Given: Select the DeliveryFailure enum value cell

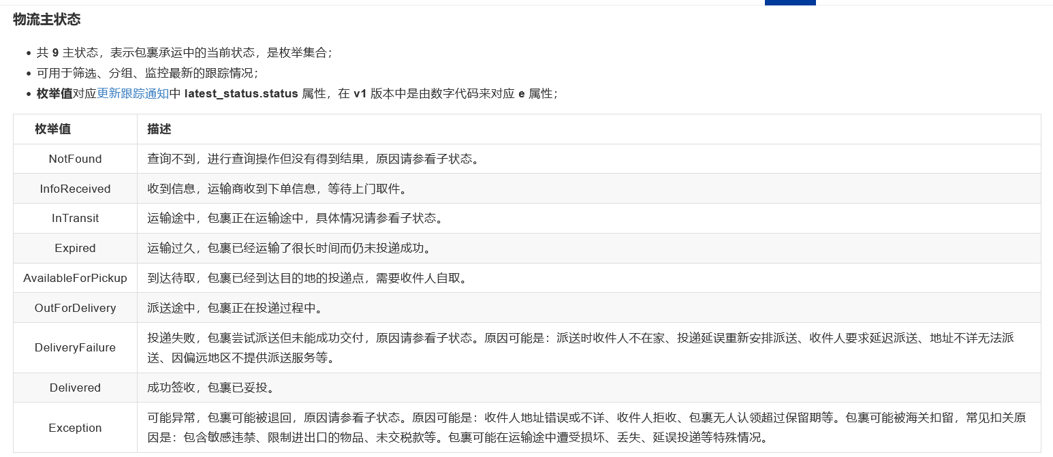Looking at the screenshot, I should (75, 347).
